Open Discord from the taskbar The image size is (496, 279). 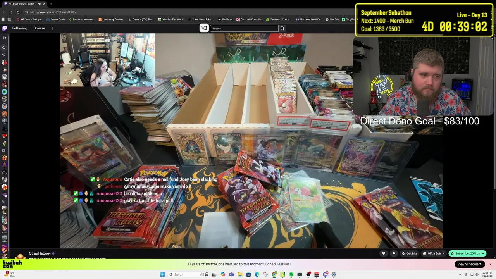point(325,274)
